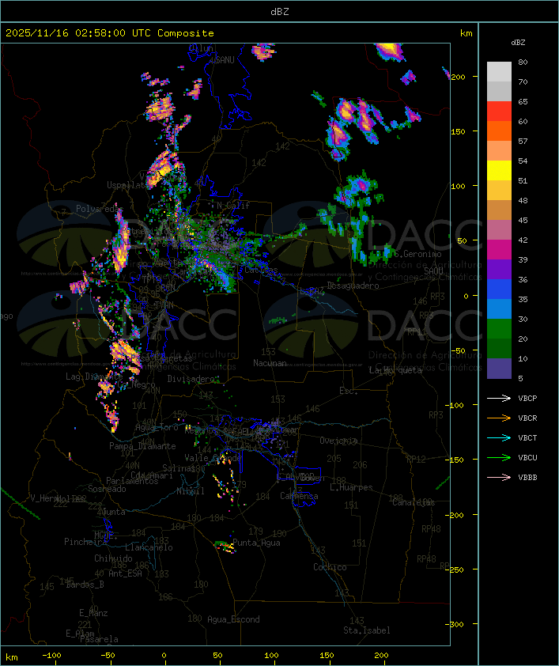The image size is (559, 666).
Task: Click the Nihuil place label
Action: (191, 491)
